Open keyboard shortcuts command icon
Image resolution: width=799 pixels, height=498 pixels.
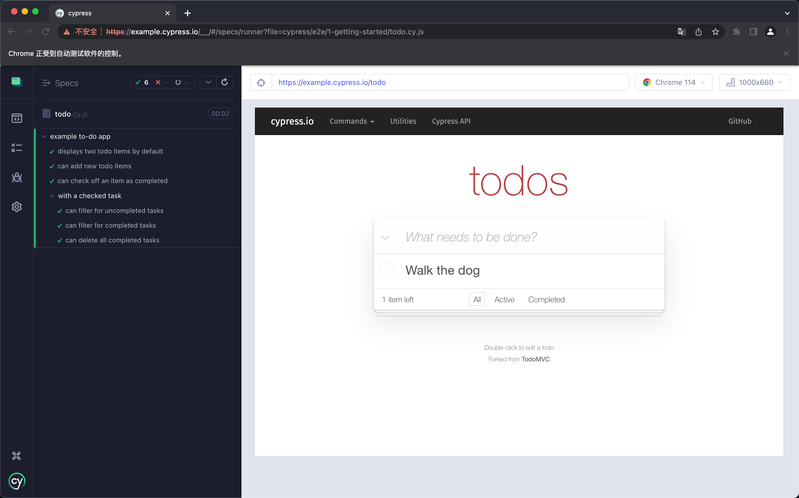(x=16, y=456)
